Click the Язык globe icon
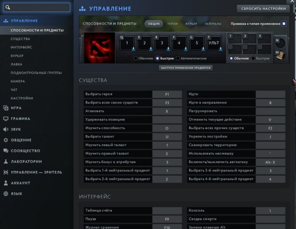 pyautogui.click(x=6, y=194)
